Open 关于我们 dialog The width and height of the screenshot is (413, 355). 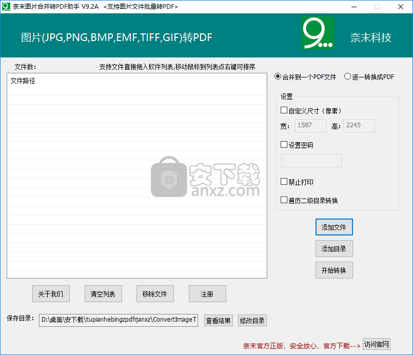point(51,293)
